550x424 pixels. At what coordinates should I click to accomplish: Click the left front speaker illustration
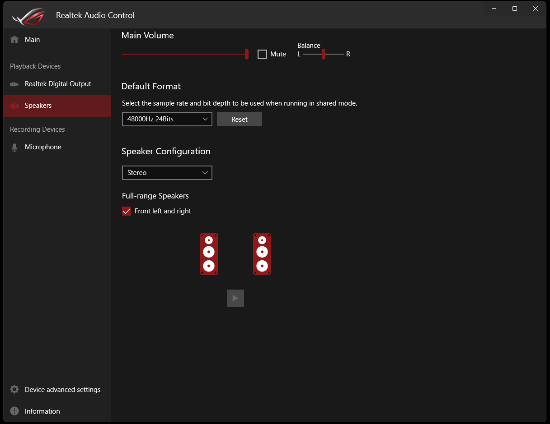[x=208, y=253]
